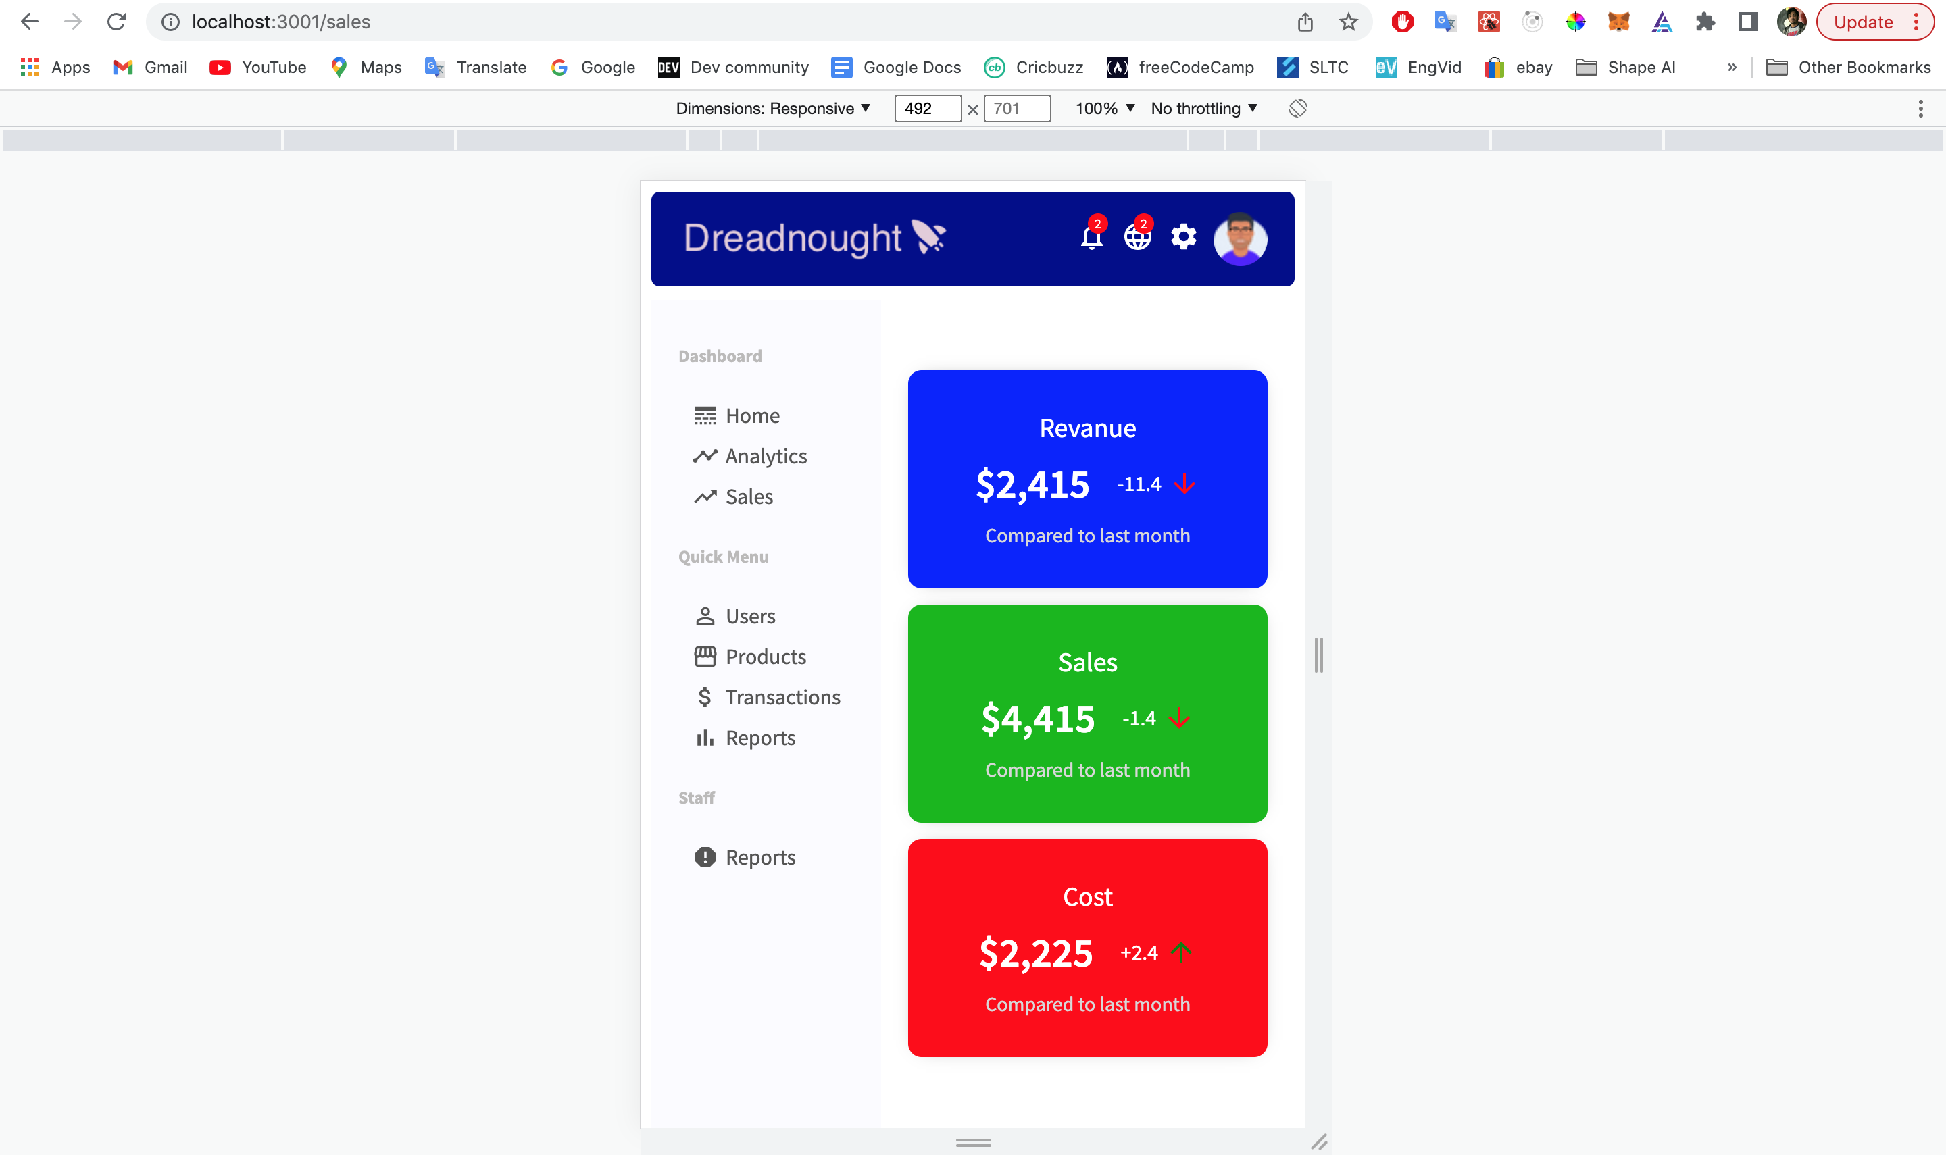Toggle the extensions puzzle-piece menu

point(1704,21)
